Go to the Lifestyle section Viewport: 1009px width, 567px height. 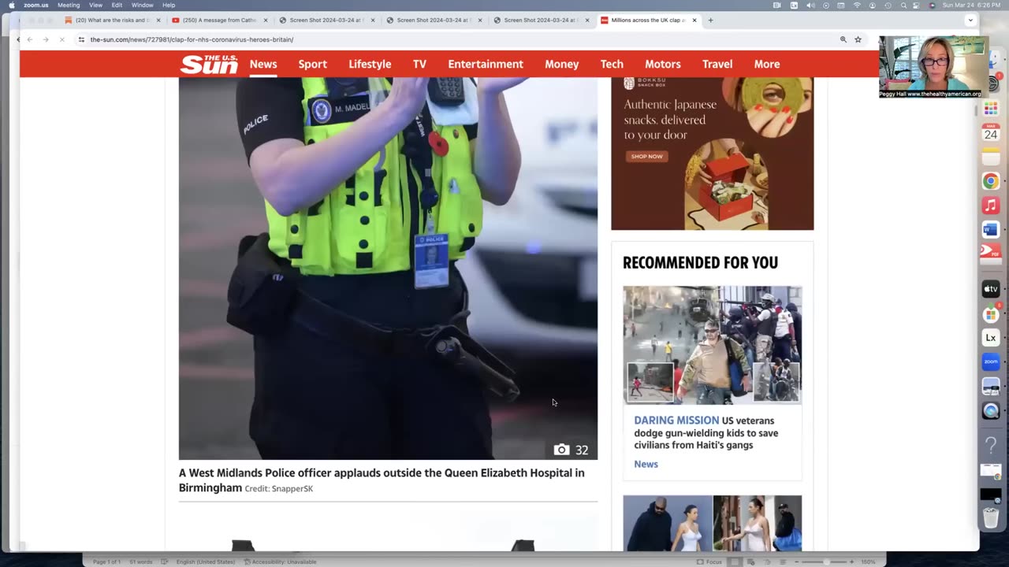click(x=370, y=64)
